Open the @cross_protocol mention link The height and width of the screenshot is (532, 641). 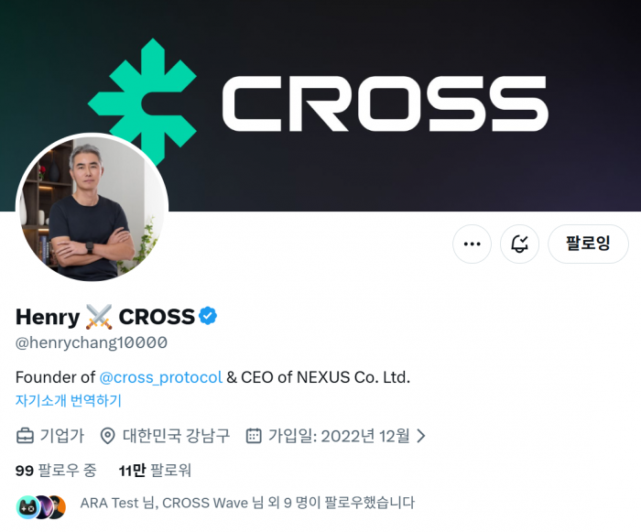[160, 377]
